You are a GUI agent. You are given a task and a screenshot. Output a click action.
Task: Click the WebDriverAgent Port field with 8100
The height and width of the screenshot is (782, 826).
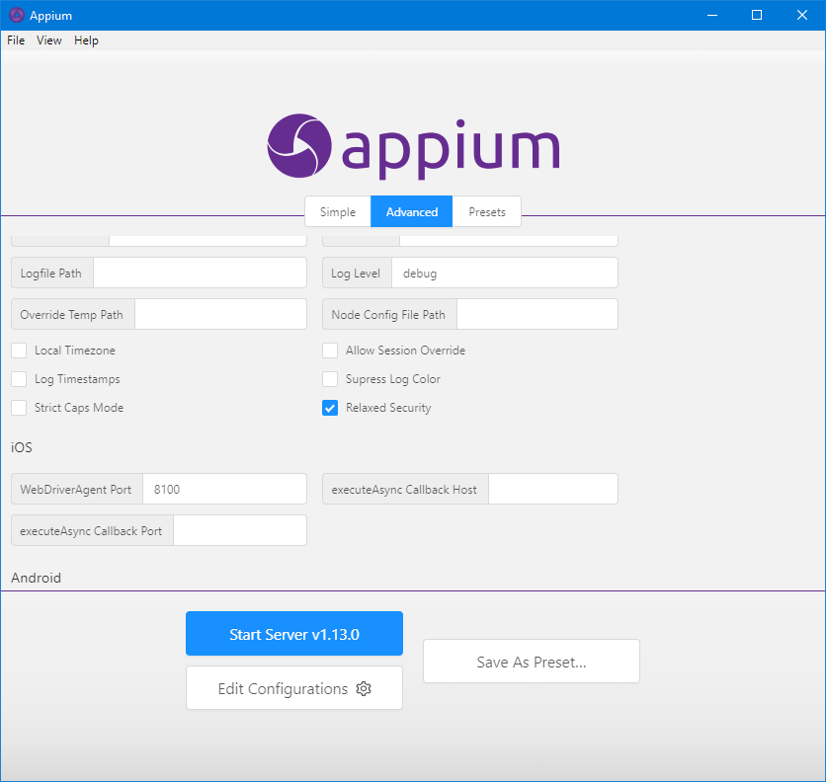pos(224,489)
